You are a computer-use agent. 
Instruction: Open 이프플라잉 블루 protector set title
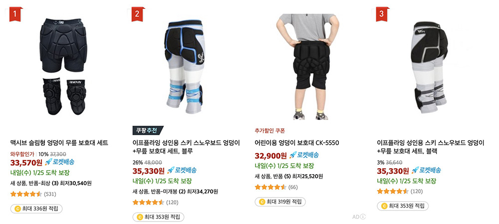[186, 147]
